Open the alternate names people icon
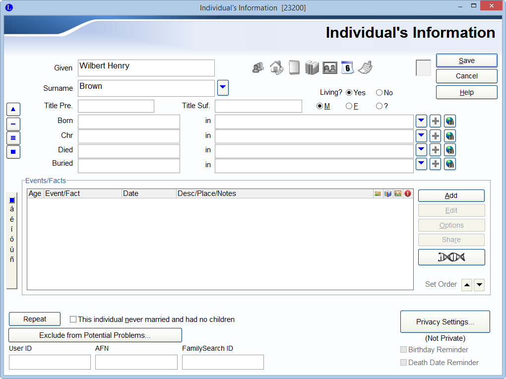The image size is (506, 379). 258,68
